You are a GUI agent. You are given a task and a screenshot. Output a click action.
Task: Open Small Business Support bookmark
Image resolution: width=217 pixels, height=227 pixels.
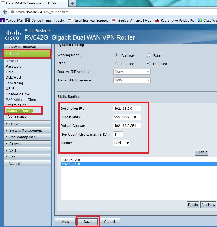click(x=89, y=21)
